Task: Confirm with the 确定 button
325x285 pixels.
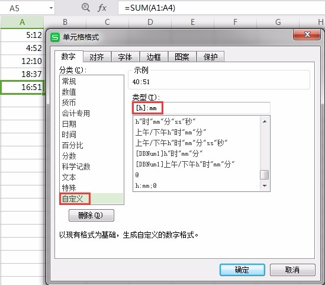Action: 242,270
